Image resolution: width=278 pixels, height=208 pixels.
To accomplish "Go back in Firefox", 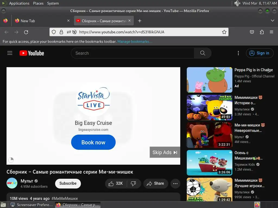I will click(7, 32).
